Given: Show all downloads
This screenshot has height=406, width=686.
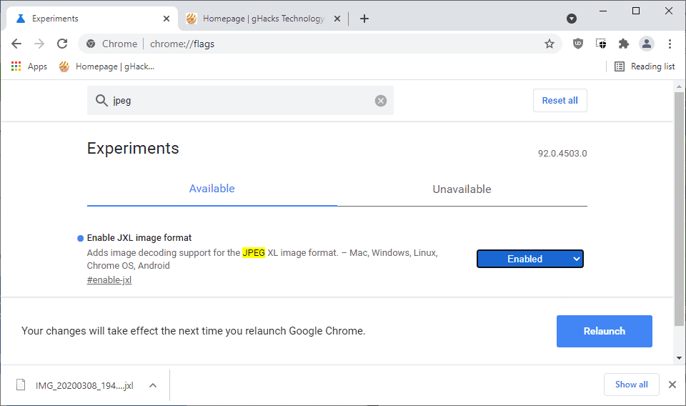Looking at the screenshot, I should coord(631,385).
